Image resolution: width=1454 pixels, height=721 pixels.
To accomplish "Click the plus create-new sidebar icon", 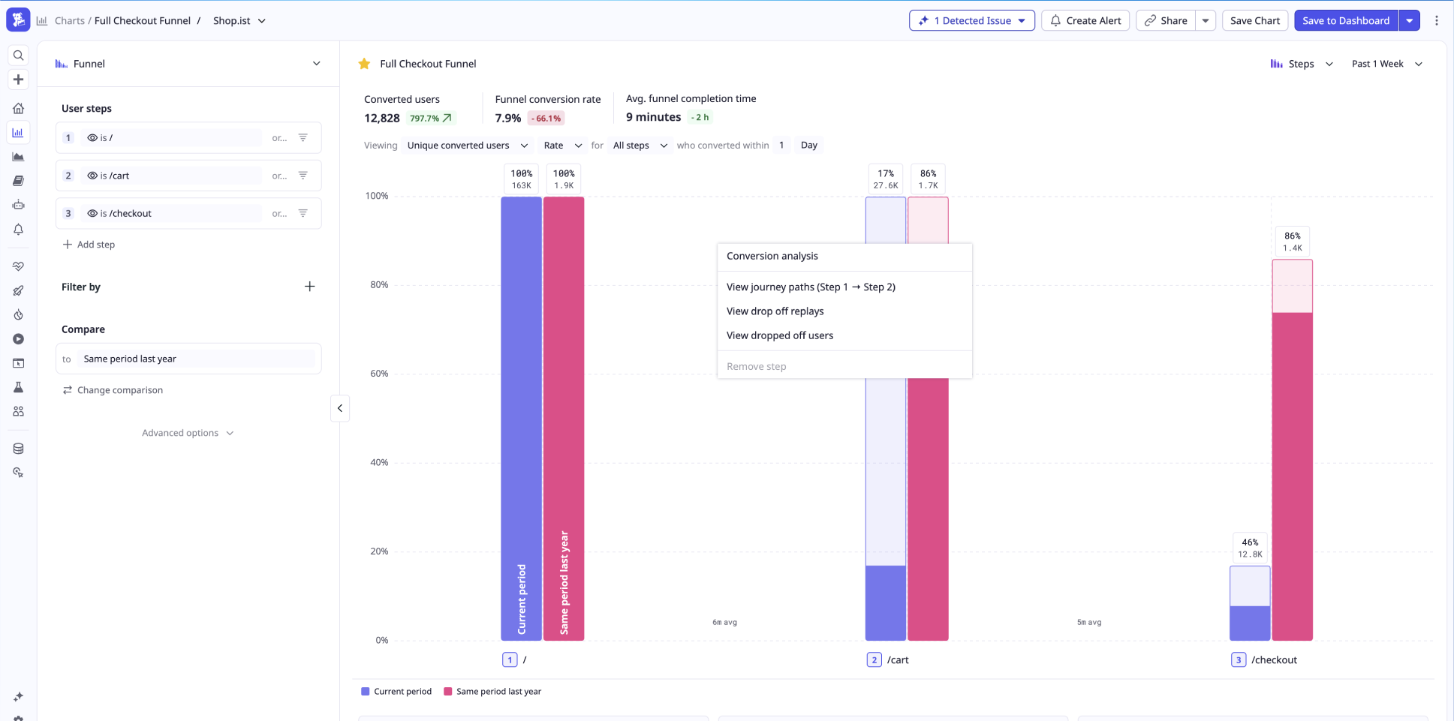I will pyautogui.click(x=19, y=80).
